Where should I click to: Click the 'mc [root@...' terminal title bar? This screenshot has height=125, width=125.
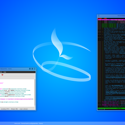[x=121, y=16]
